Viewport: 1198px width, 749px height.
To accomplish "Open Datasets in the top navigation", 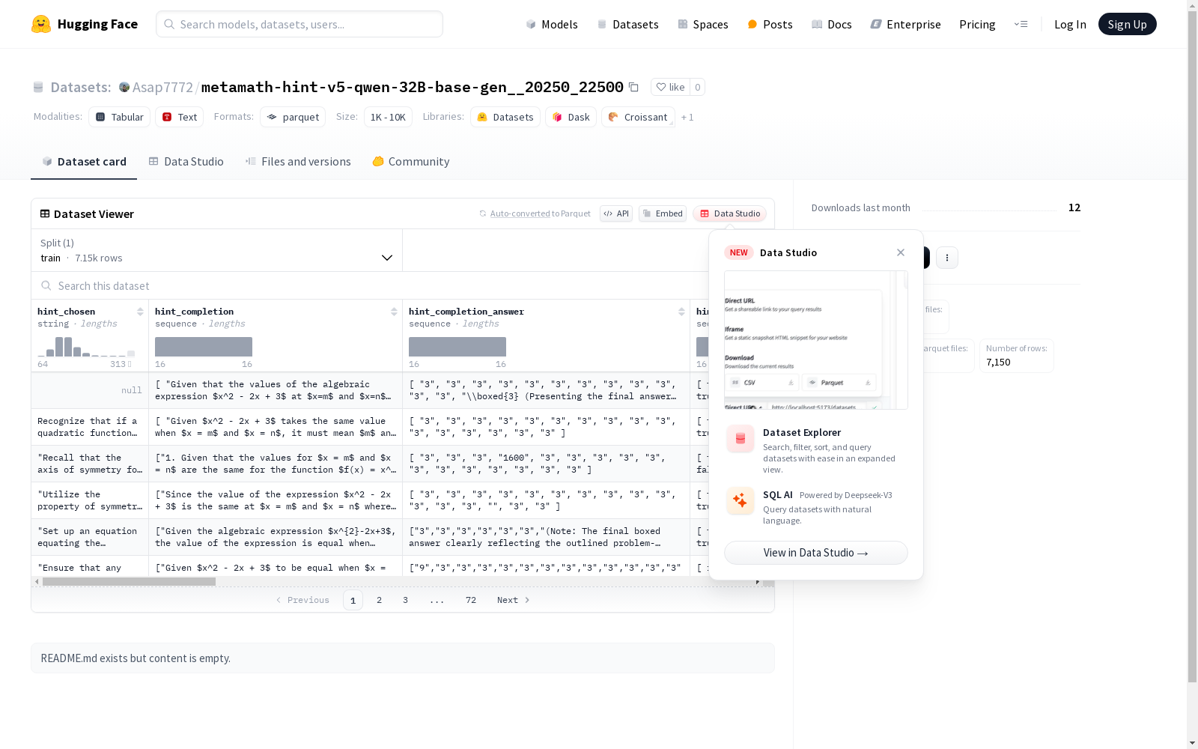I will coord(627,24).
